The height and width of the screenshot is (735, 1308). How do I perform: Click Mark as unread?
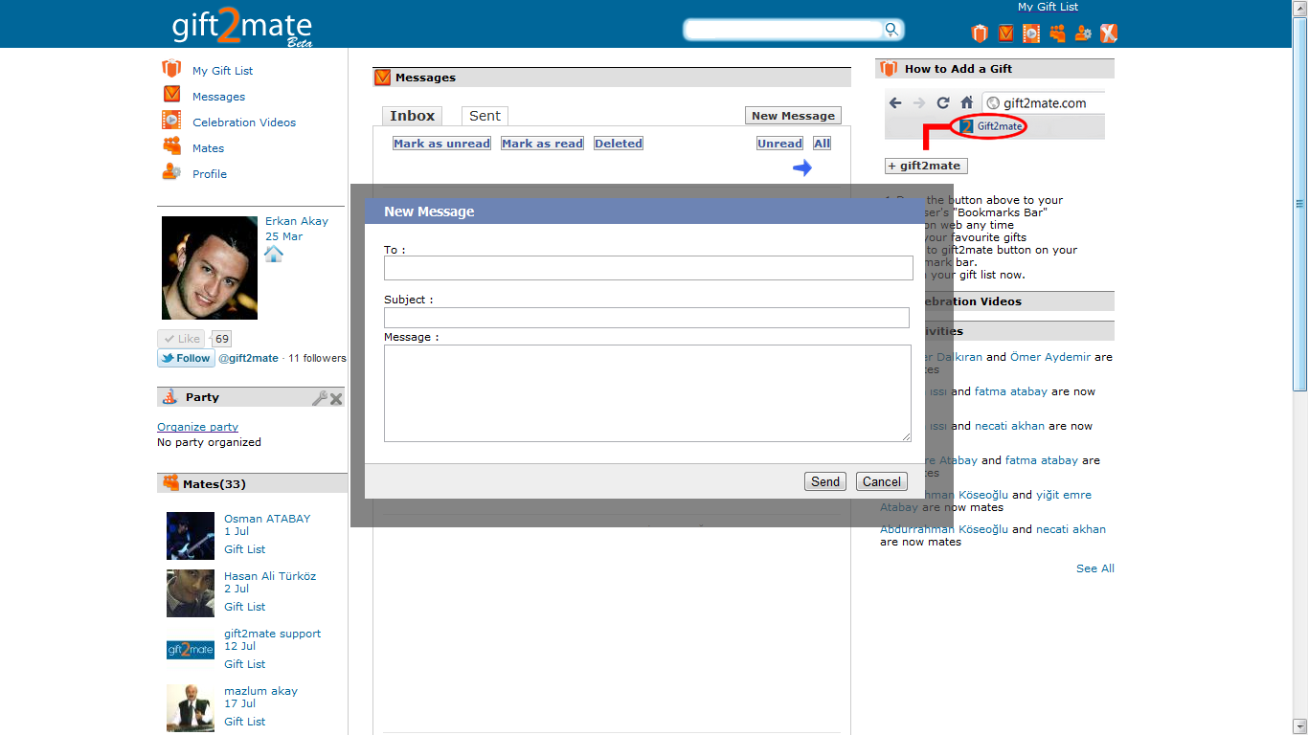coord(441,144)
